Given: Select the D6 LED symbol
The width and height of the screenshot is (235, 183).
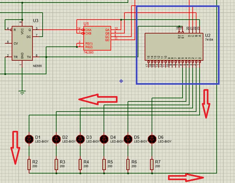Looking at the screenshot, I should [152, 139].
